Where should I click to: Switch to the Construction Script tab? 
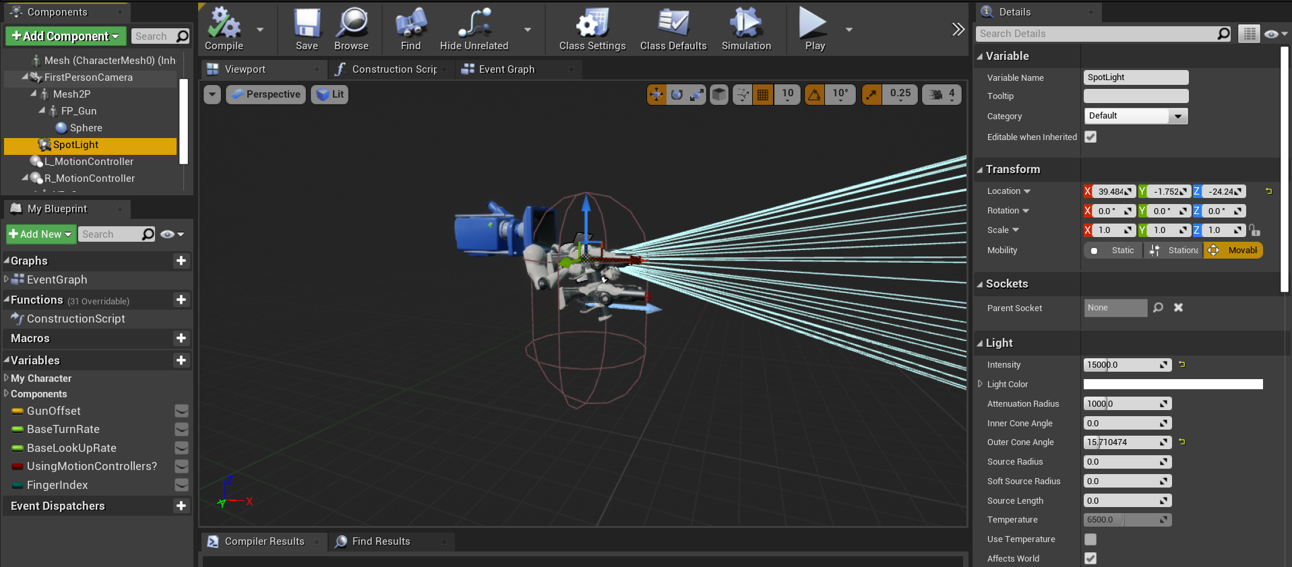(394, 69)
